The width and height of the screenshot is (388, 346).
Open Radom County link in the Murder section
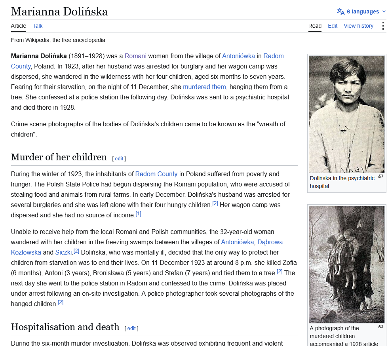click(x=156, y=174)
